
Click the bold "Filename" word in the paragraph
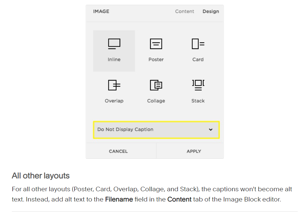[119, 199]
